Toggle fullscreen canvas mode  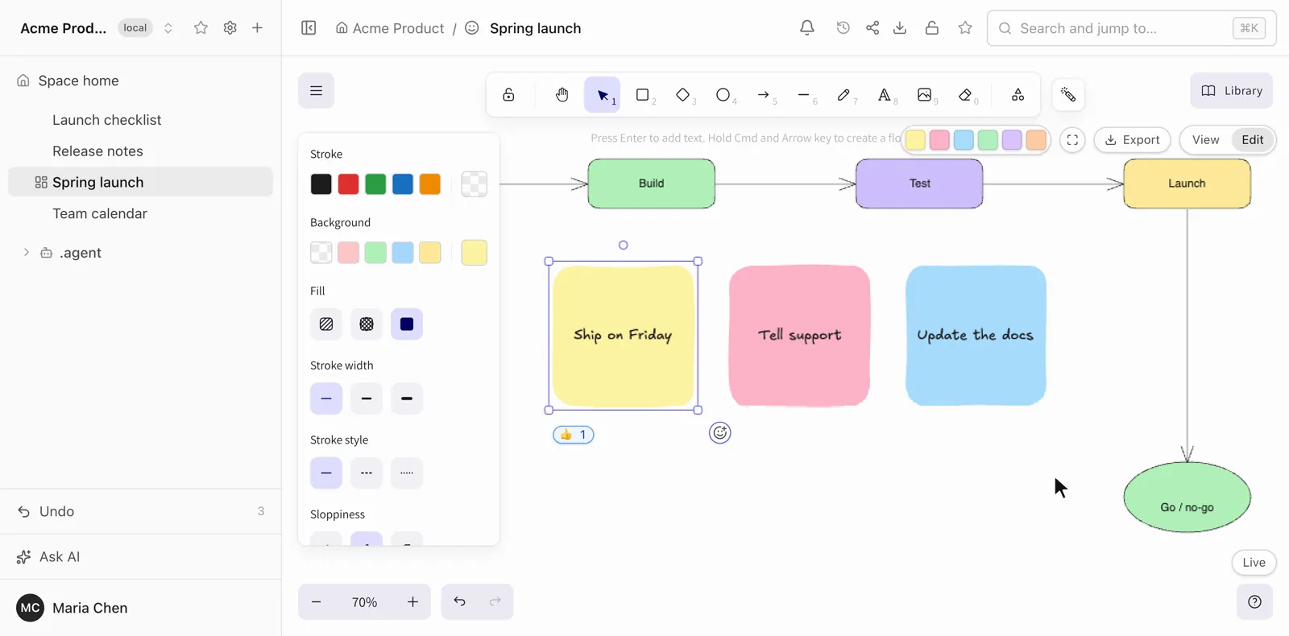coord(1072,140)
